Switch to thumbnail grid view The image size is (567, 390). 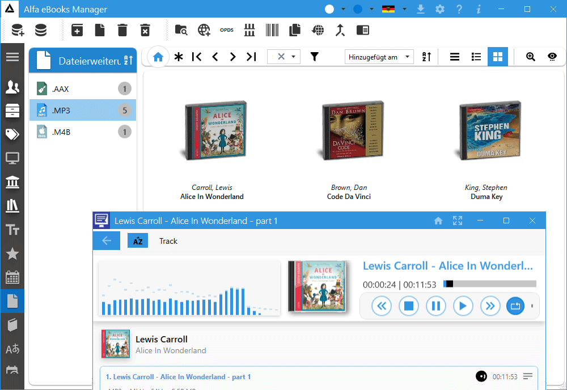click(x=497, y=57)
